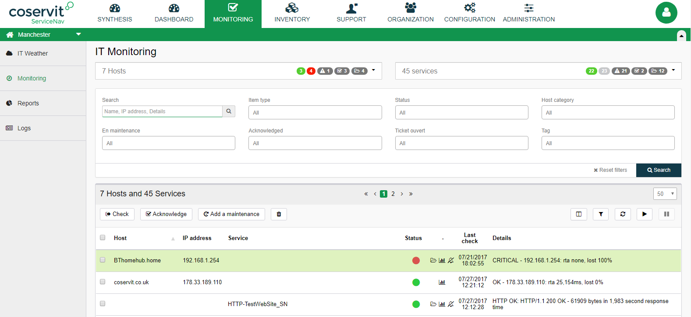Click the red badge showing 4 hosts
This screenshot has width=691, height=317.
(311, 71)
